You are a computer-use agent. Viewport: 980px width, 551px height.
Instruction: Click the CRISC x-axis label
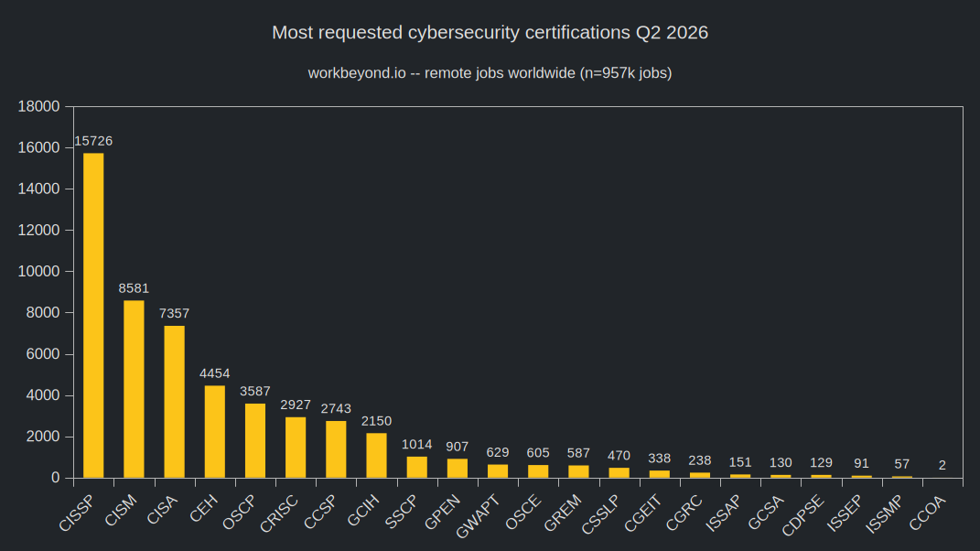click(x=279, y=514)
